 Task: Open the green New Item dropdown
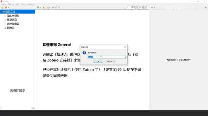39,8
